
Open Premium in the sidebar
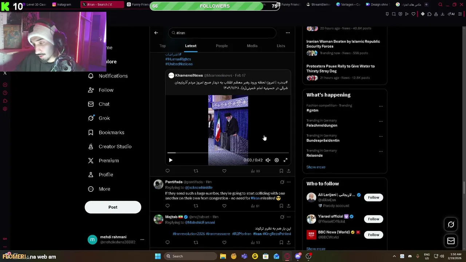coord(103,160)
